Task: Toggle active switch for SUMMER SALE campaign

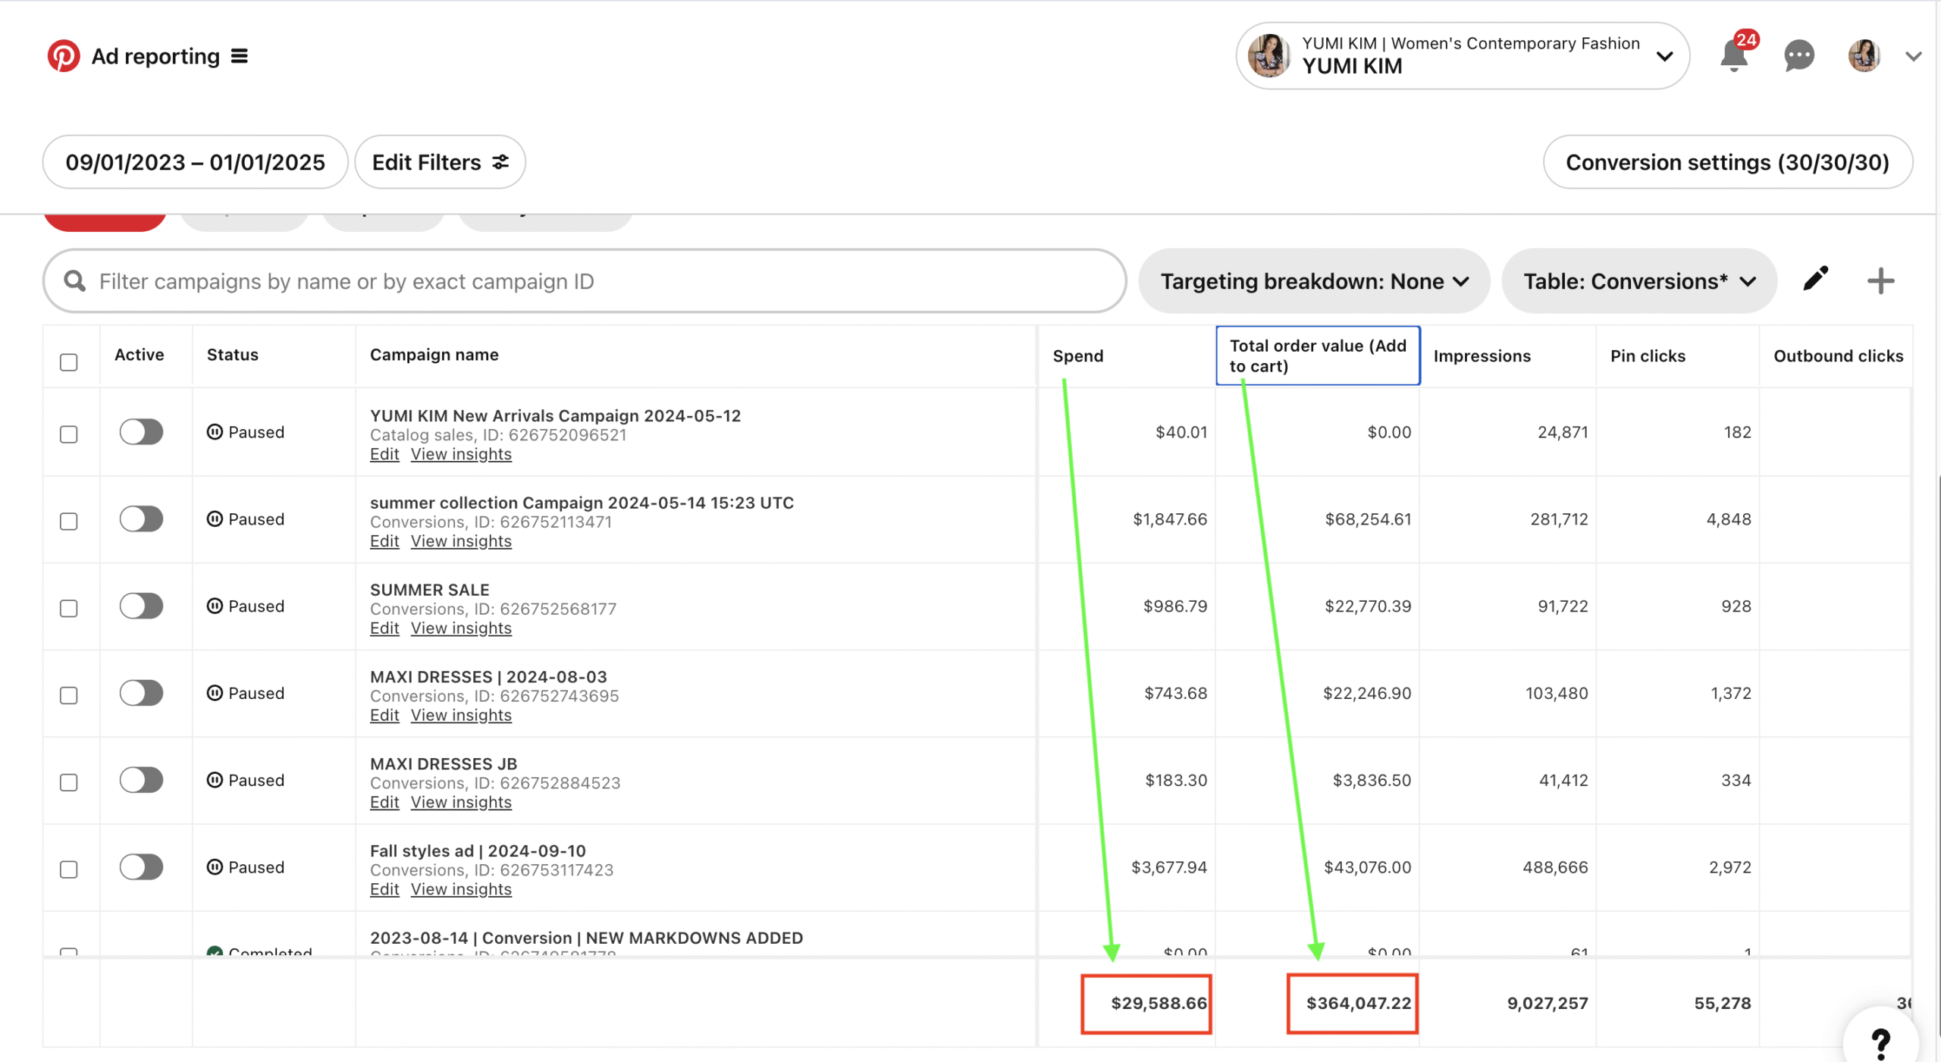Action: tap(141, 606)
